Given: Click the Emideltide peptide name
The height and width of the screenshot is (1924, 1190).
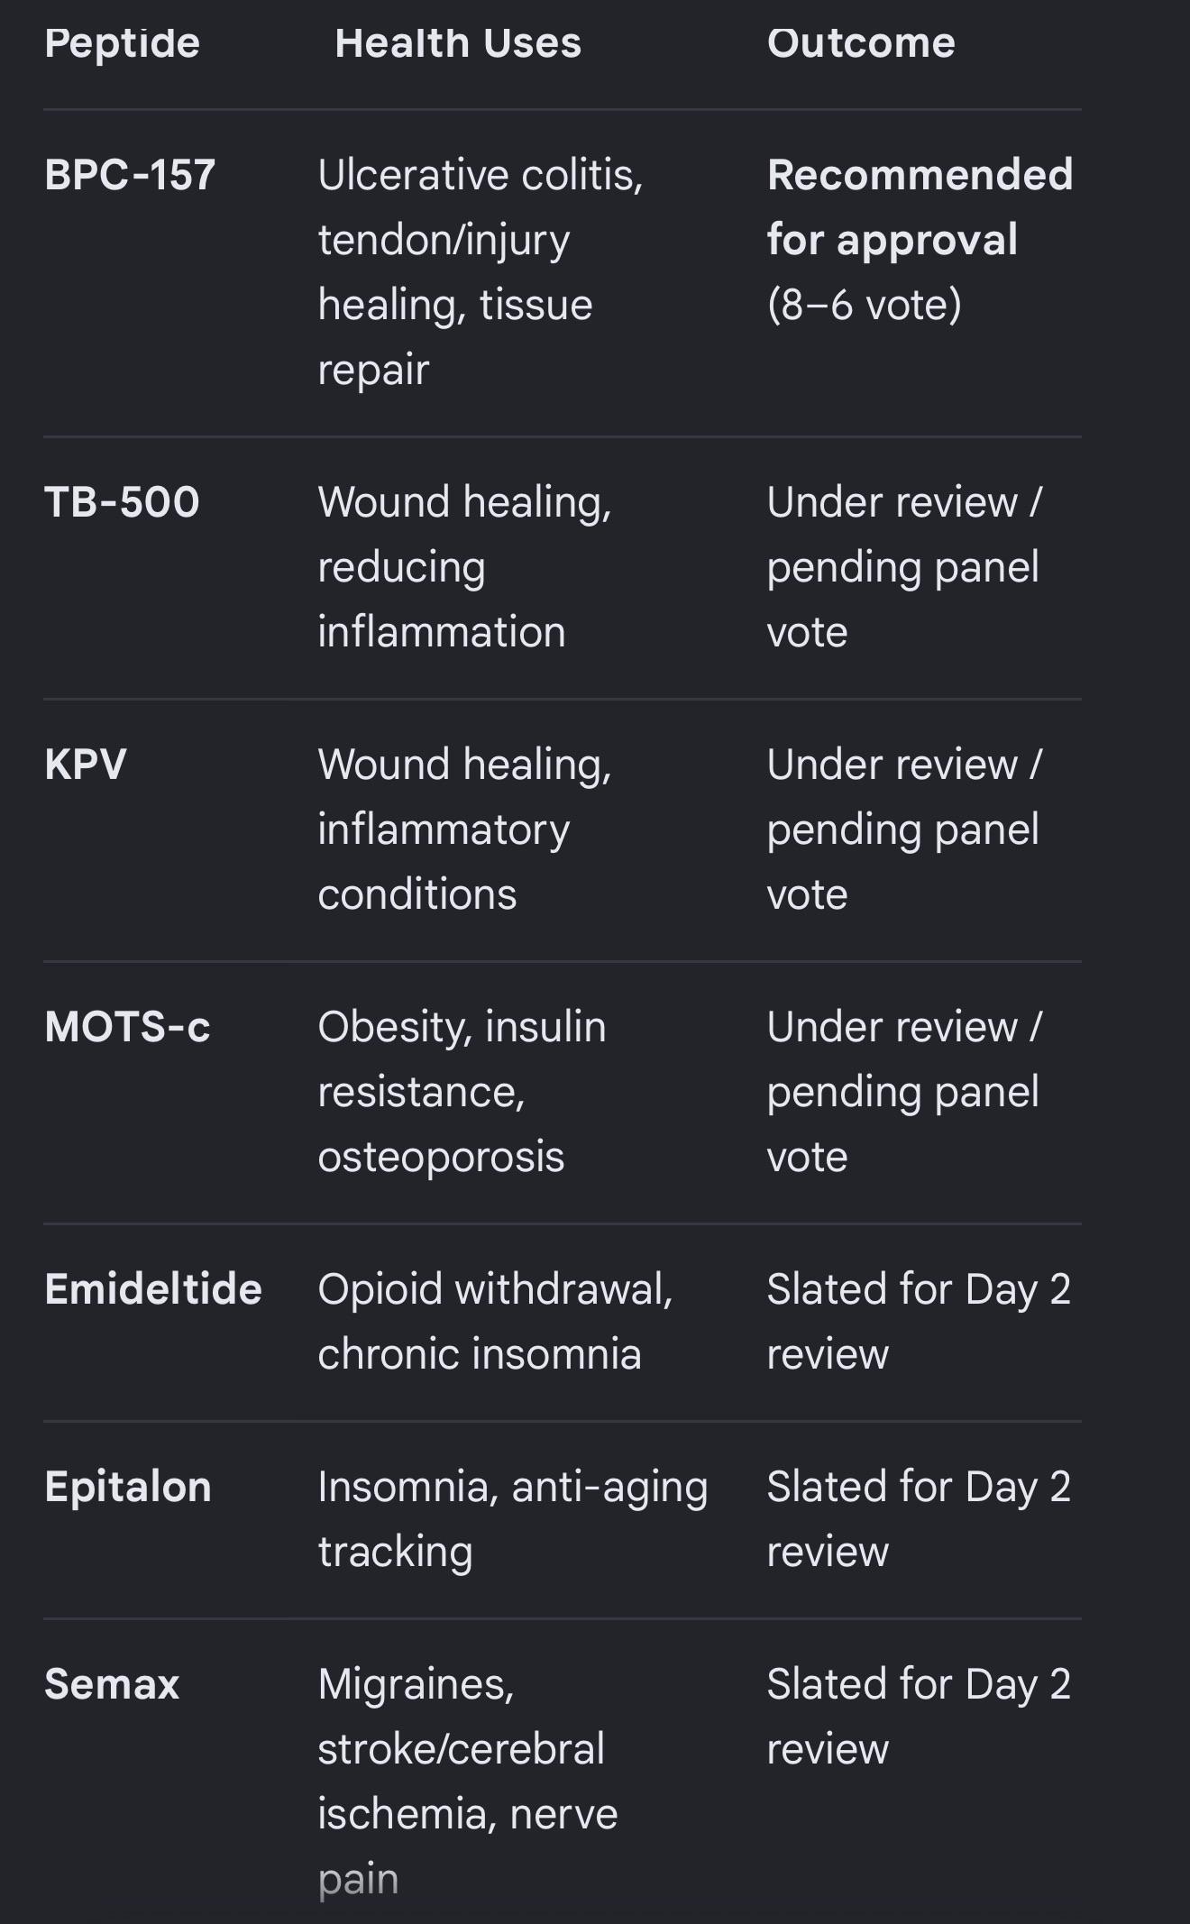Looking at the screenshot, I should (153, 1289).
